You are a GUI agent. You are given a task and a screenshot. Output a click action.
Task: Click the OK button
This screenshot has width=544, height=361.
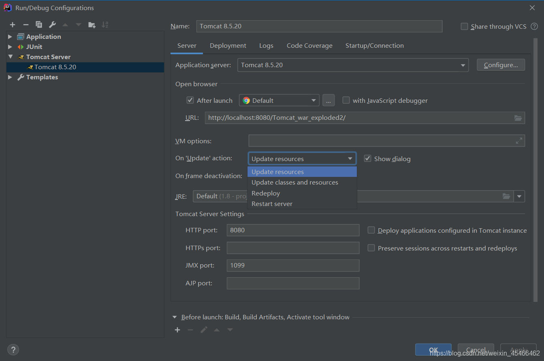[433, 350]
